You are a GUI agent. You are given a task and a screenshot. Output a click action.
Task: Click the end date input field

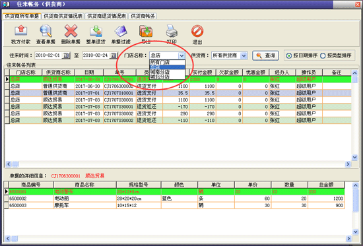coord(96,55)
